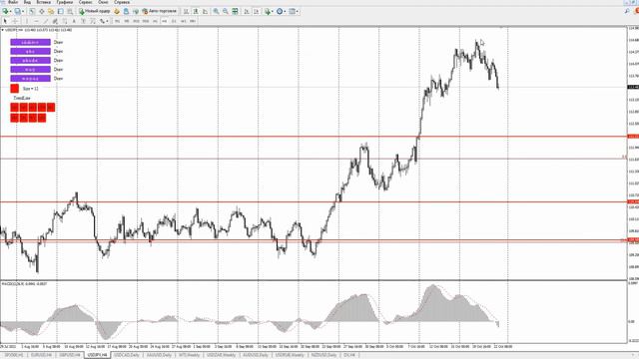The image size is (639, 359).
Task: Switch to the EURUSD,H4 chart tab
Action: [41, 355]
